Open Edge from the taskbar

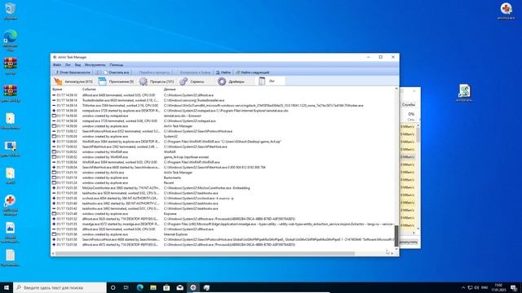[139, 287]
